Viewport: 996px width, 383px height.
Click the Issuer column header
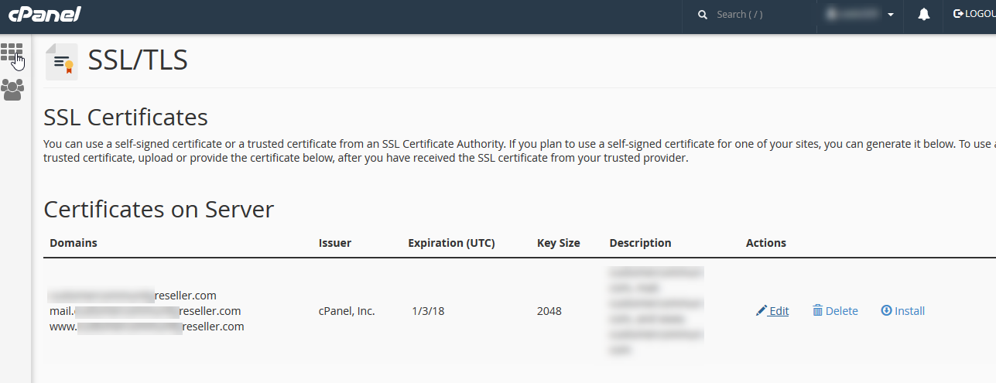coord(335,243)
